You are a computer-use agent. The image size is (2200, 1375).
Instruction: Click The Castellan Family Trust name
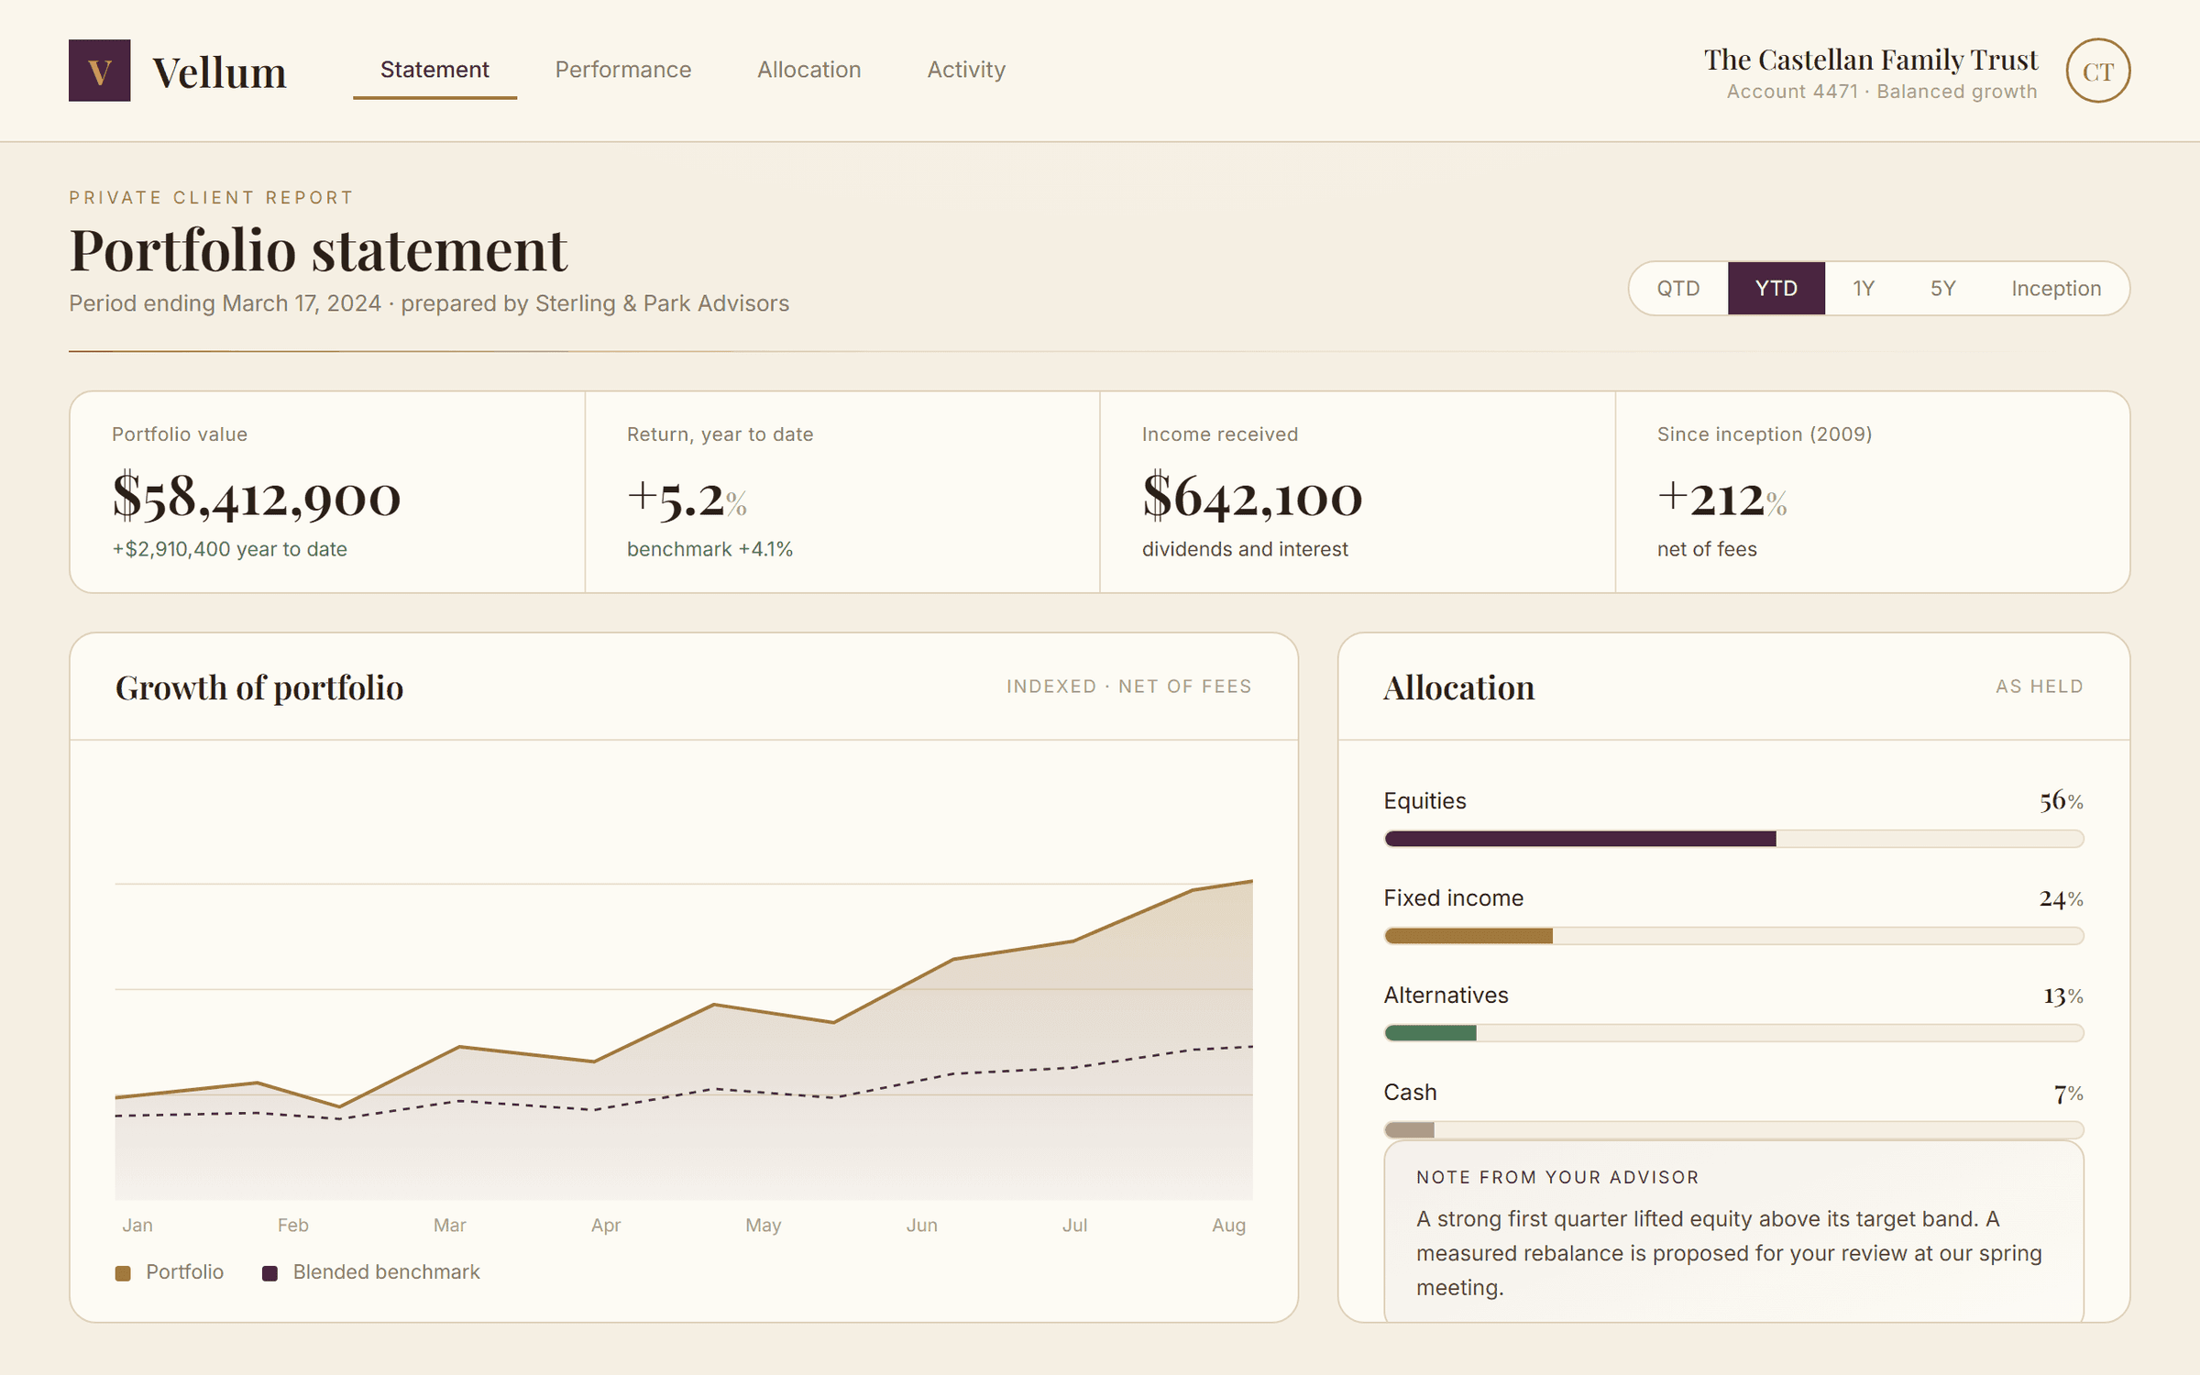(1870, 60)
